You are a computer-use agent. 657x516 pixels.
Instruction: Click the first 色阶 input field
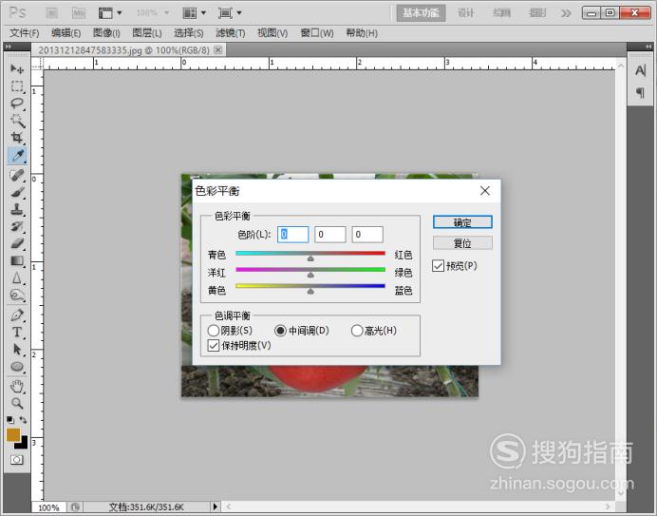292,235
